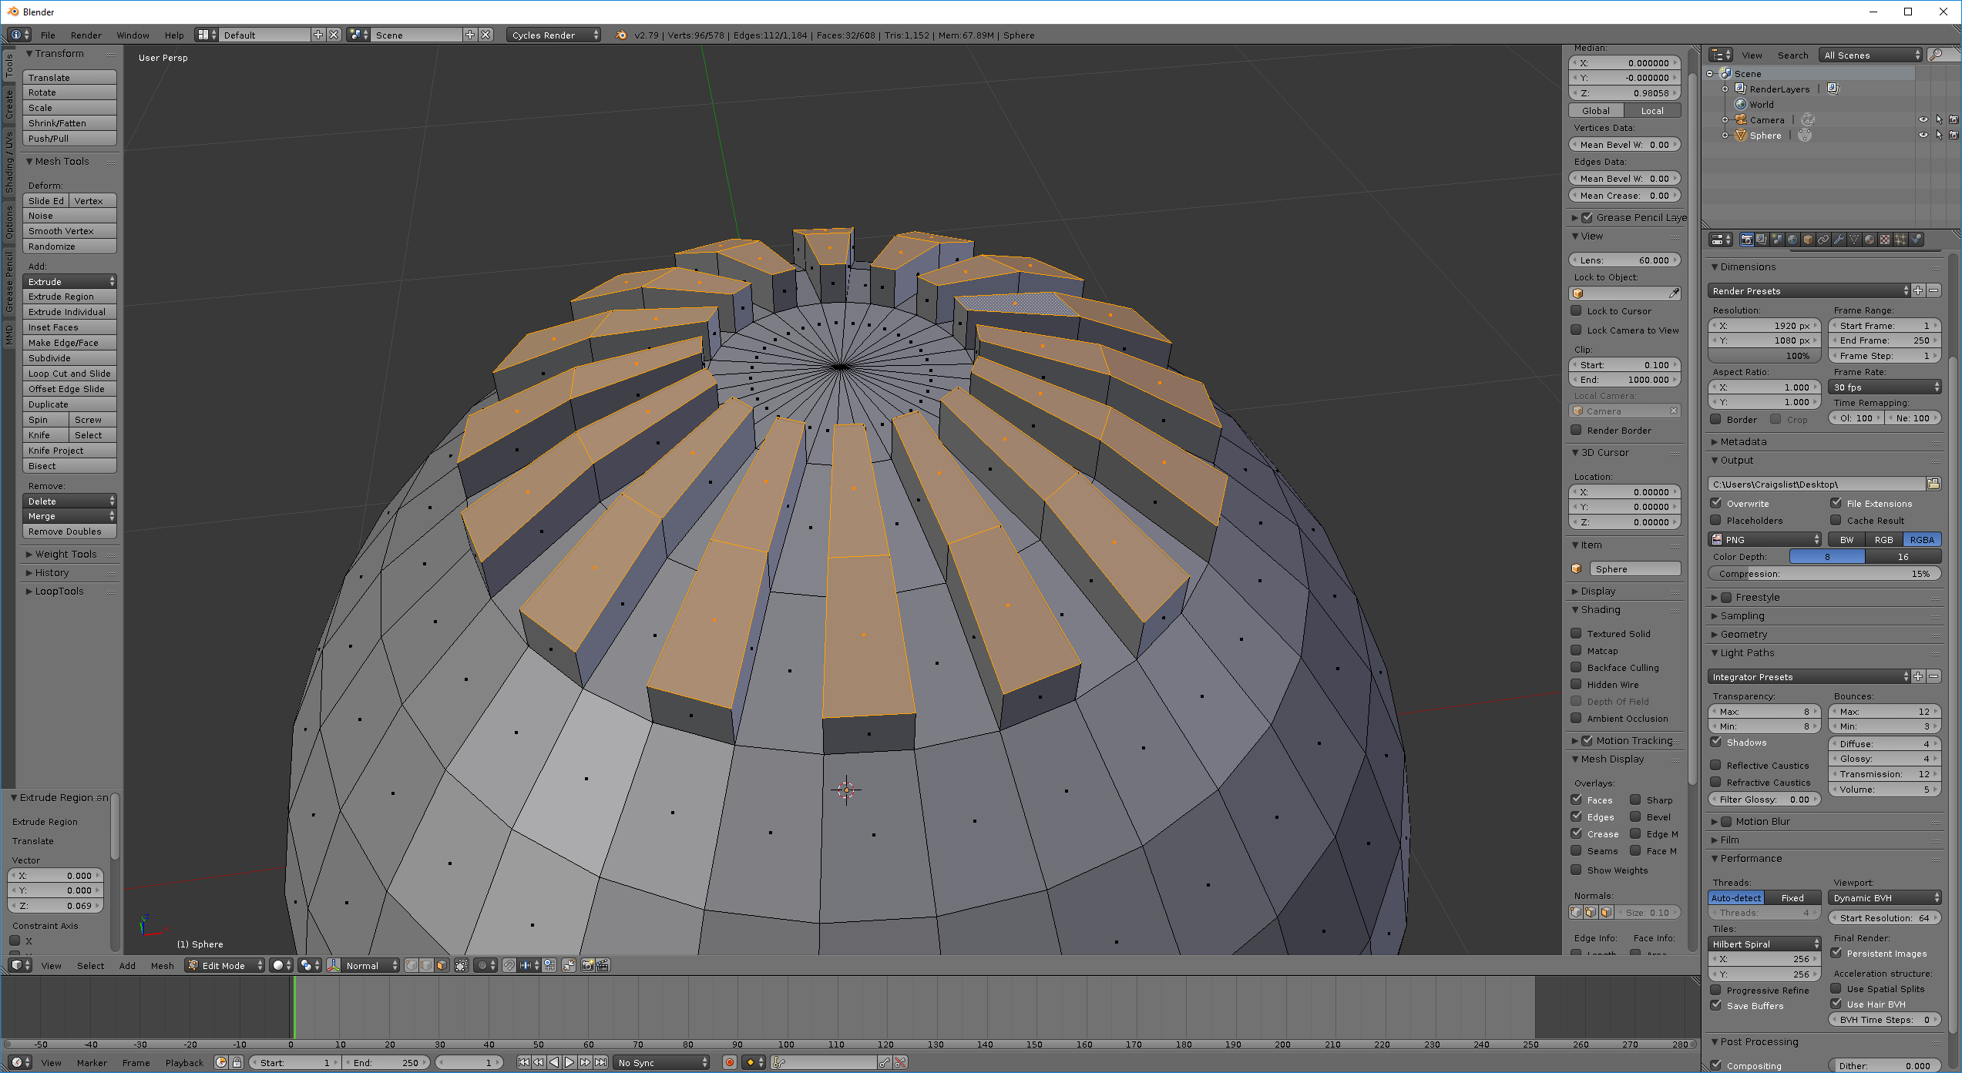Image resolution: width=1962 pixels, height=1073 pixels.
Task: Open the World properties globe icon
Action: click(1792, 240)
